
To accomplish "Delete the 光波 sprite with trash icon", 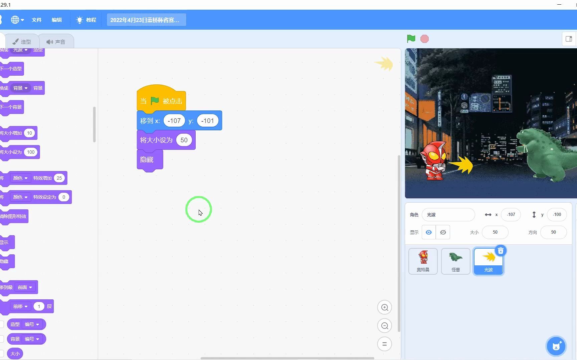I will (x=501, y=251).
